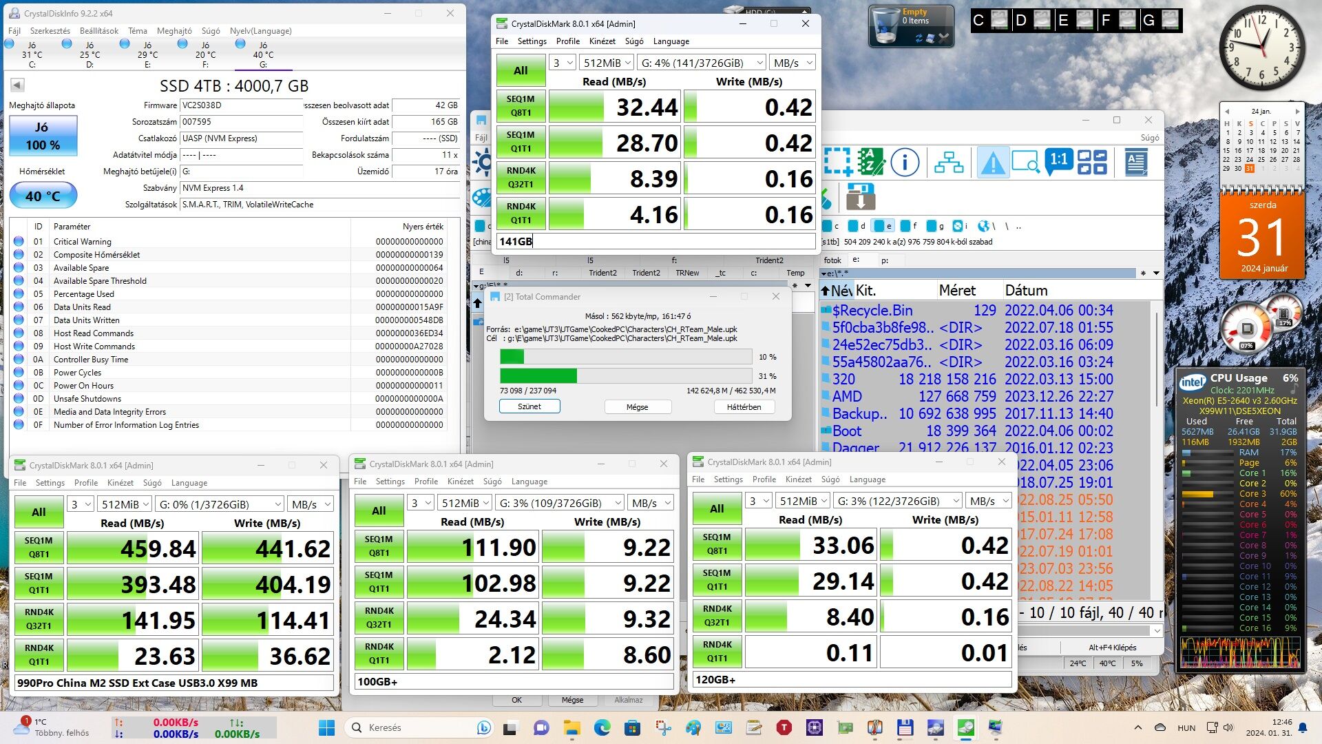
Task: Open Microsoft Edge from the taskbar
Action: [602, 727]
